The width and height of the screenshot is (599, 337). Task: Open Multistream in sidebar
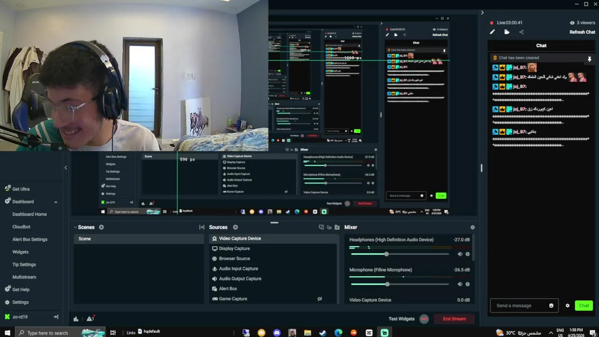click(x=24, y=277)
